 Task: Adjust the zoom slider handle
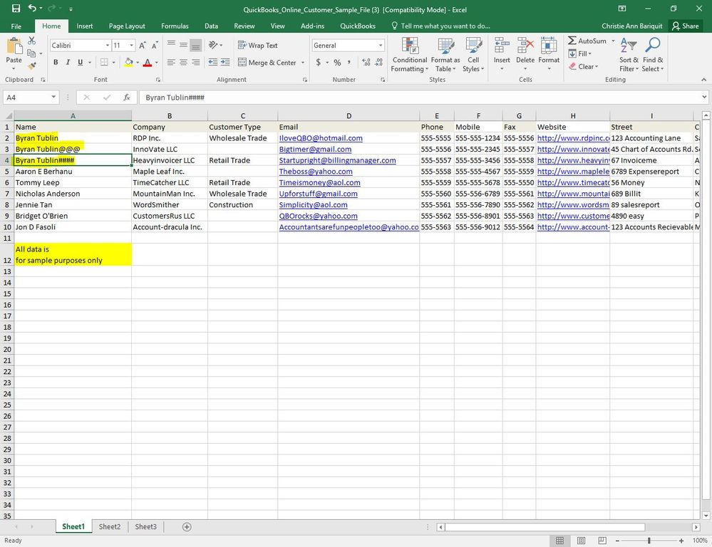coord(649,541)
